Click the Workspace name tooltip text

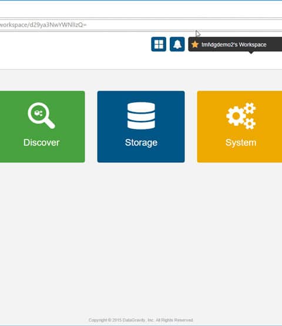(234, 45)
